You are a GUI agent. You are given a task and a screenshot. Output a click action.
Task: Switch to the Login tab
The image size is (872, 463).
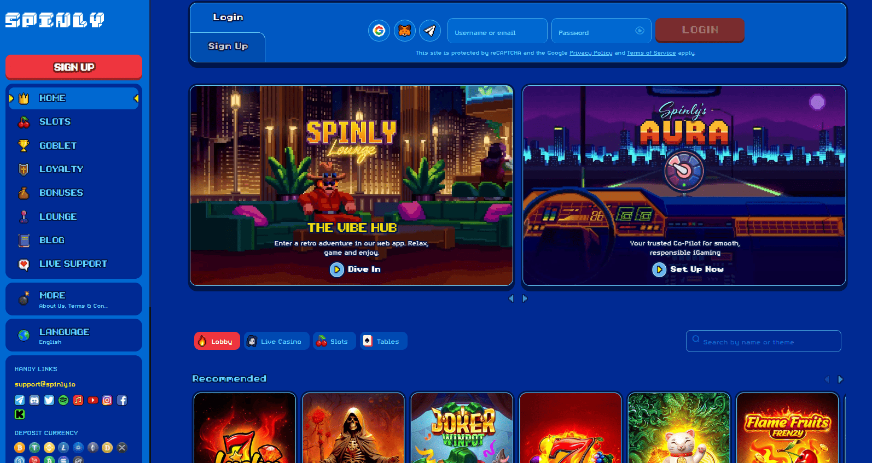(228, 17)
